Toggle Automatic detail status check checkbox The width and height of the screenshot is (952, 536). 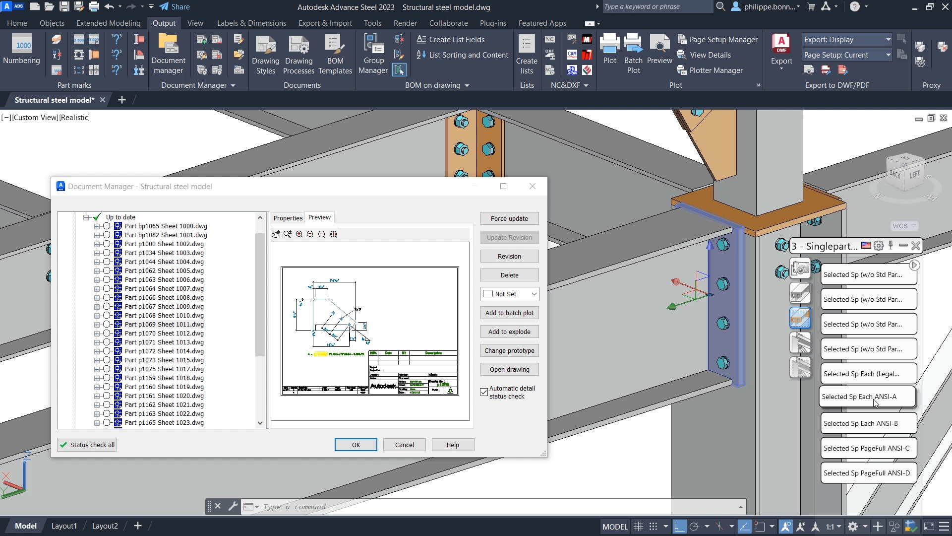(x=484, y=392)
